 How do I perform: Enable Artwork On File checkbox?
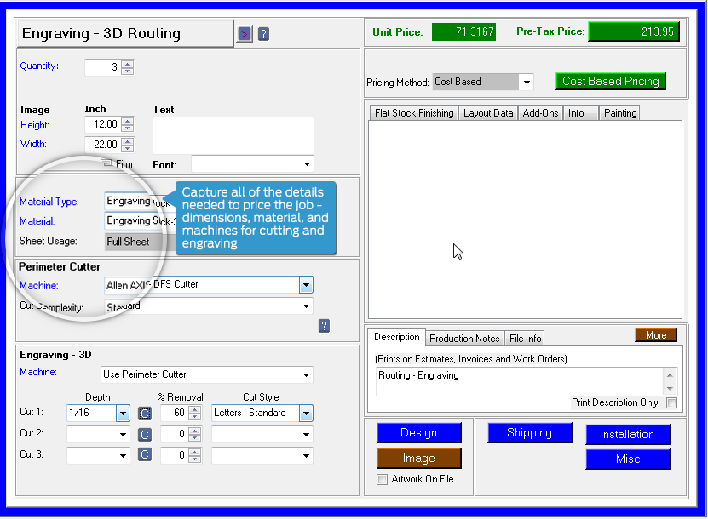coord(382,479)
